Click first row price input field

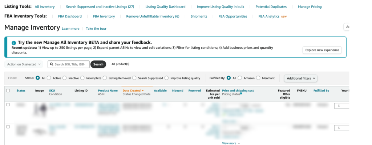coord(341,106)
